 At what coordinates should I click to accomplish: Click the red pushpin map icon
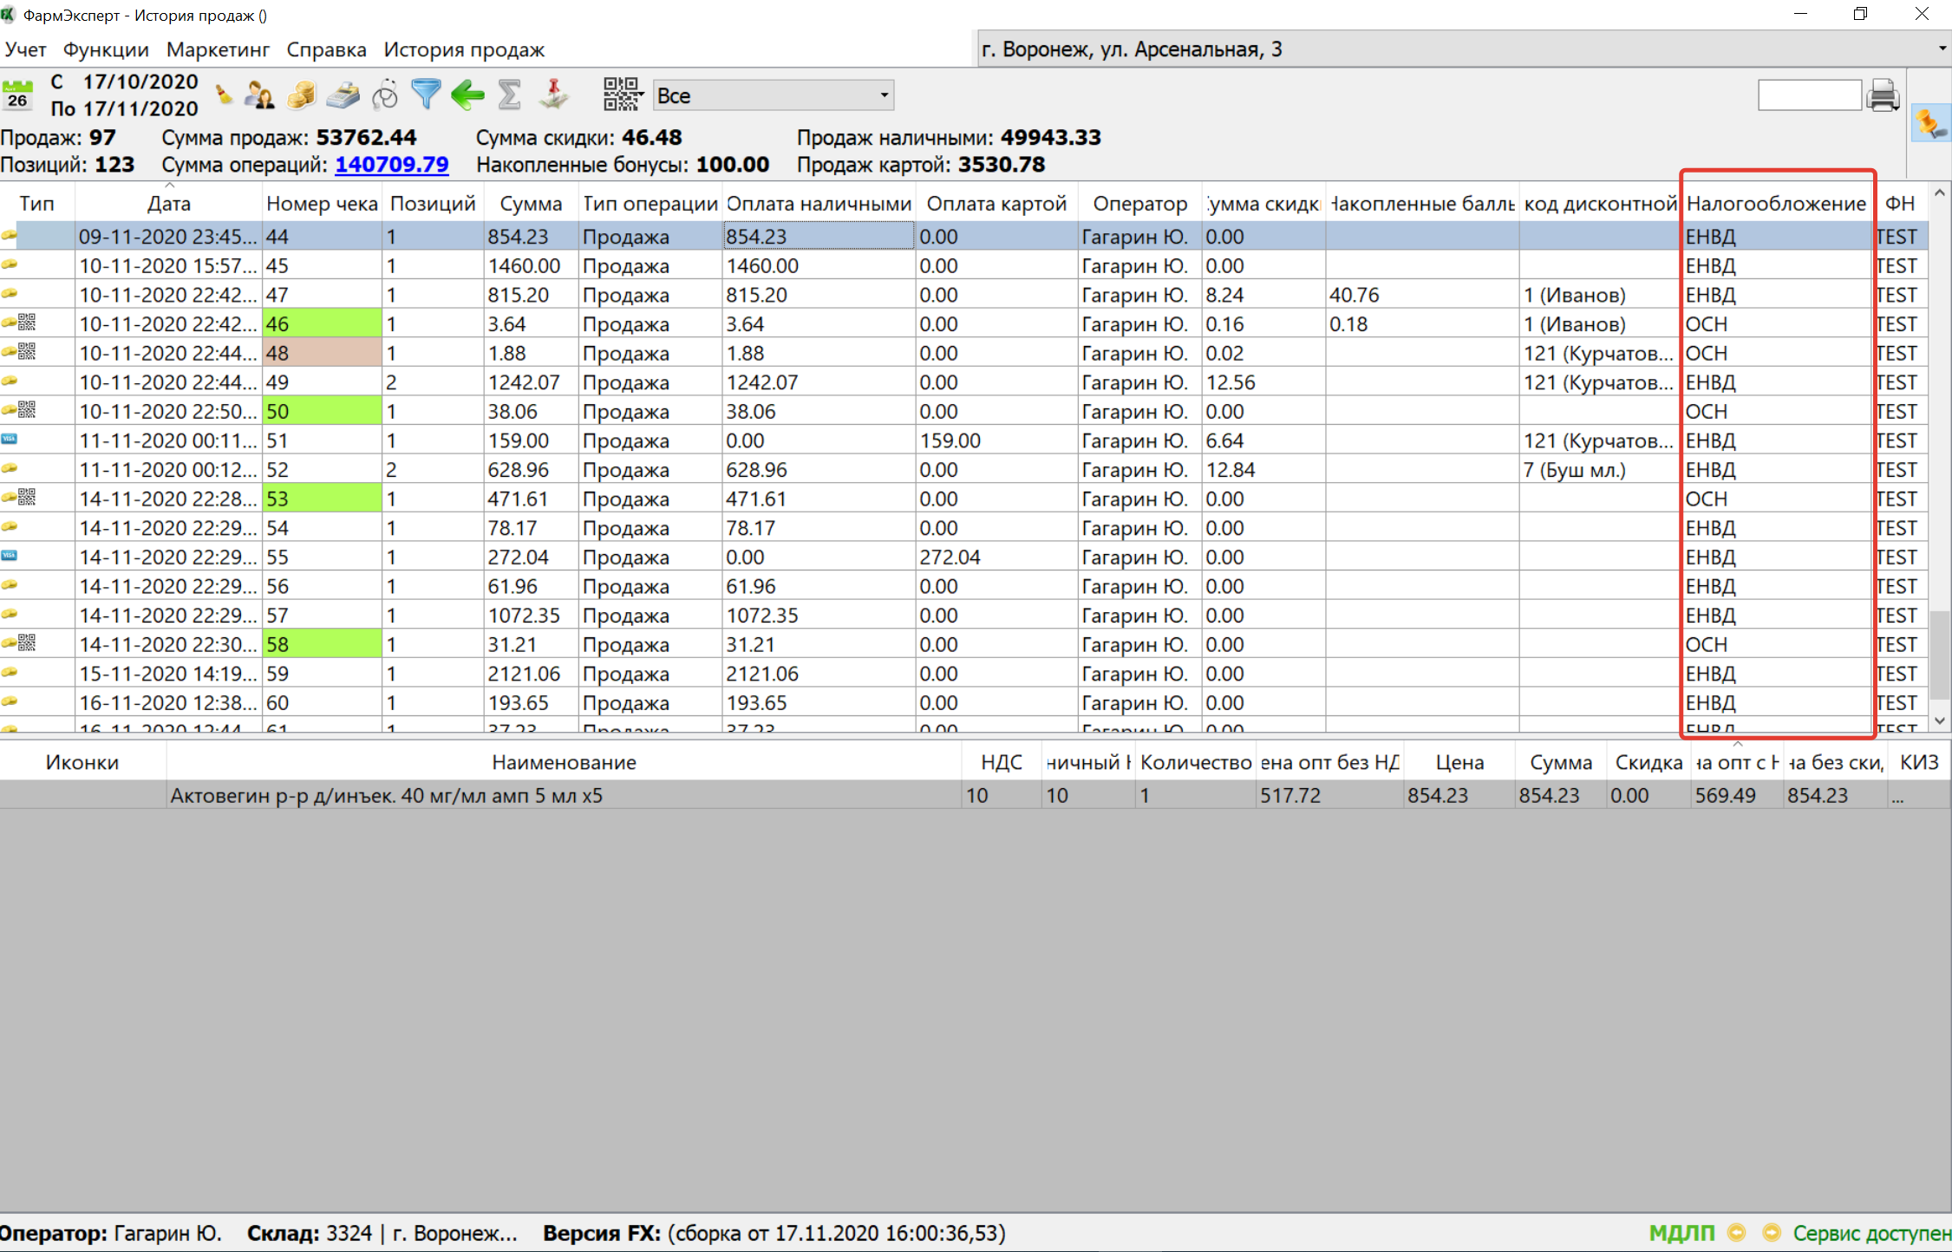point(552,95)
